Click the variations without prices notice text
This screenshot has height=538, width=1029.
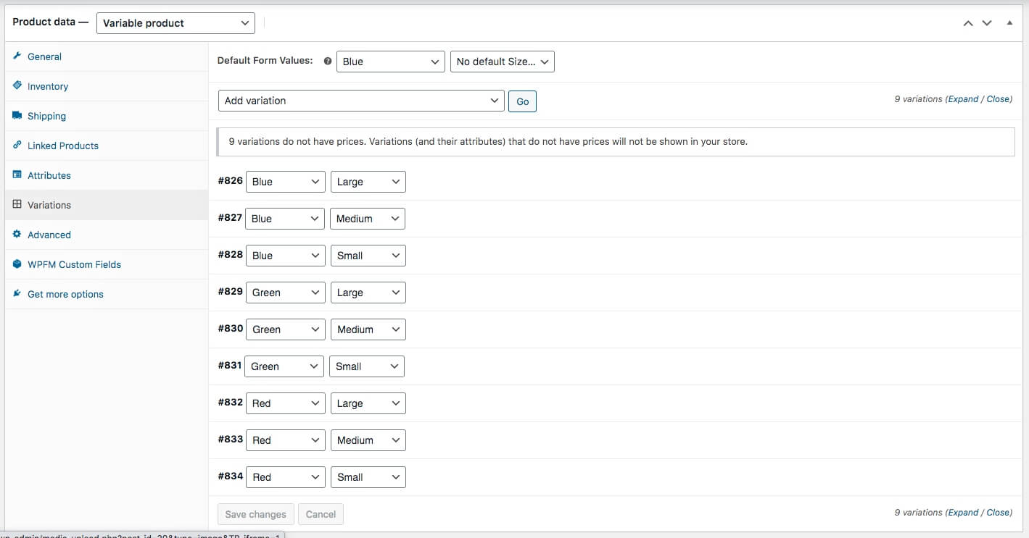click(488, 142)
